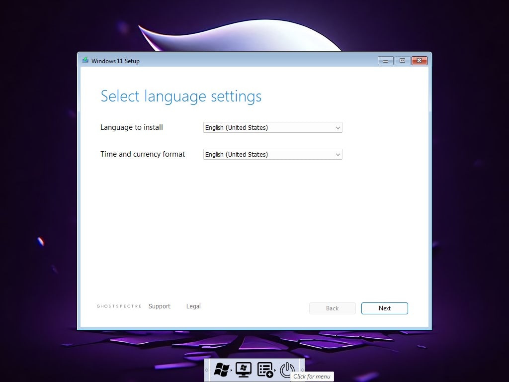Open the Legal link
The height and width of the screenshot is (382, 509).
pos(193,306)
